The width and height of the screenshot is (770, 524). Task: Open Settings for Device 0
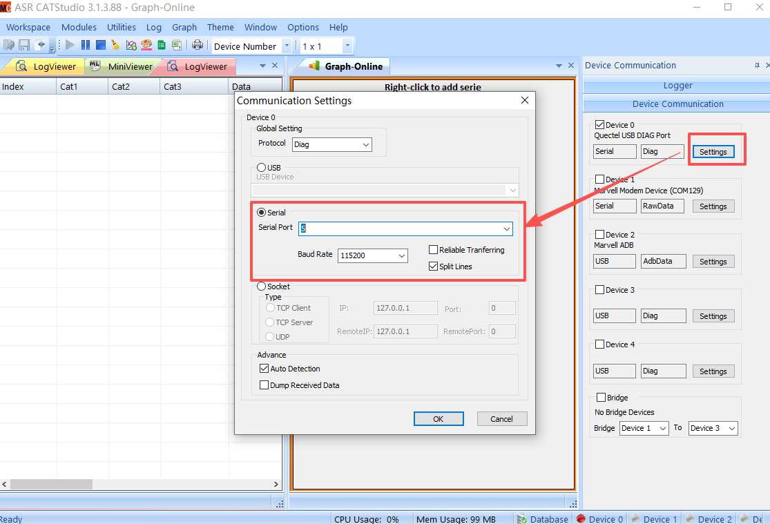pyautogui.click(x=713, y=152)
